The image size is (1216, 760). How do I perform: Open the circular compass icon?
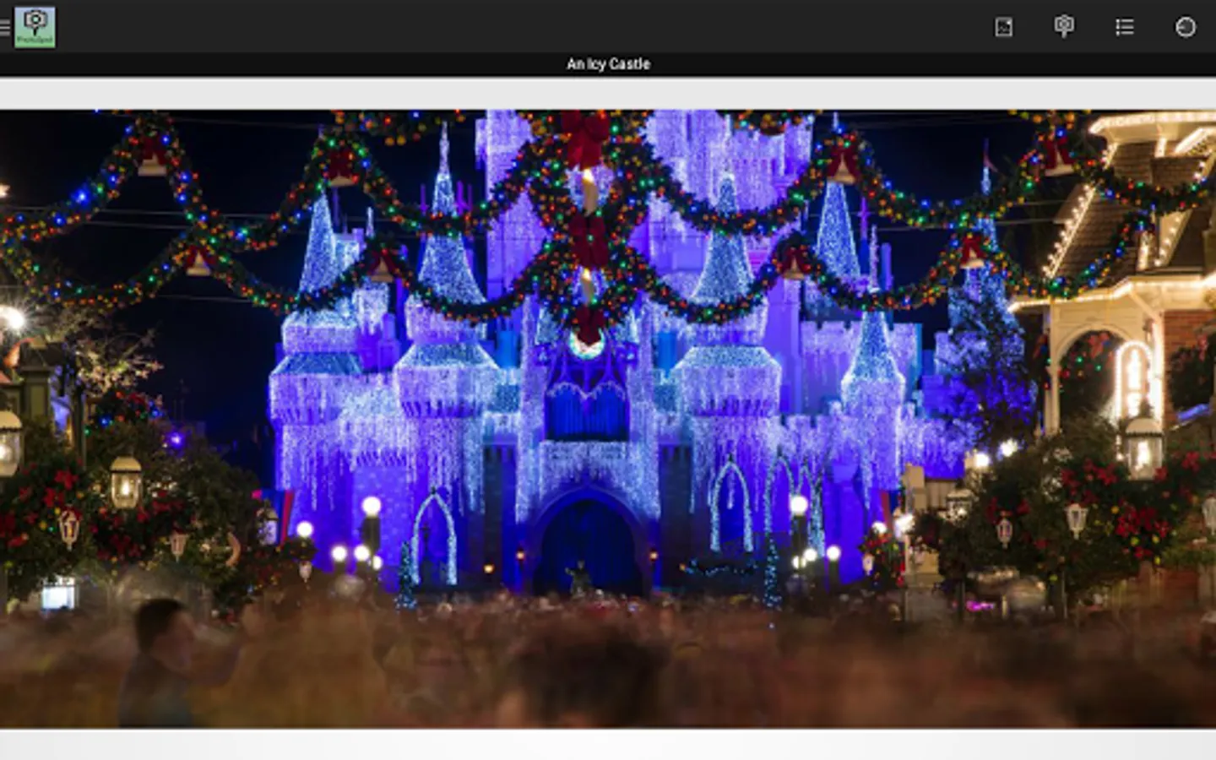[1186, 27]
